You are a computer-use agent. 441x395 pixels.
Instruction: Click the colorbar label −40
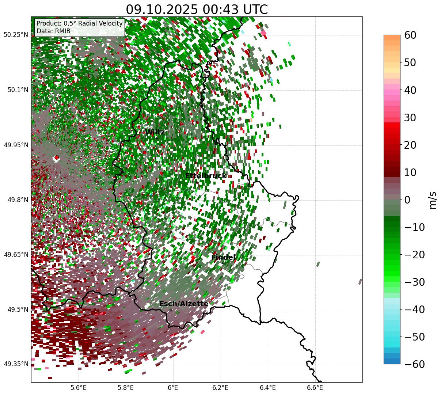coord(414,309)
